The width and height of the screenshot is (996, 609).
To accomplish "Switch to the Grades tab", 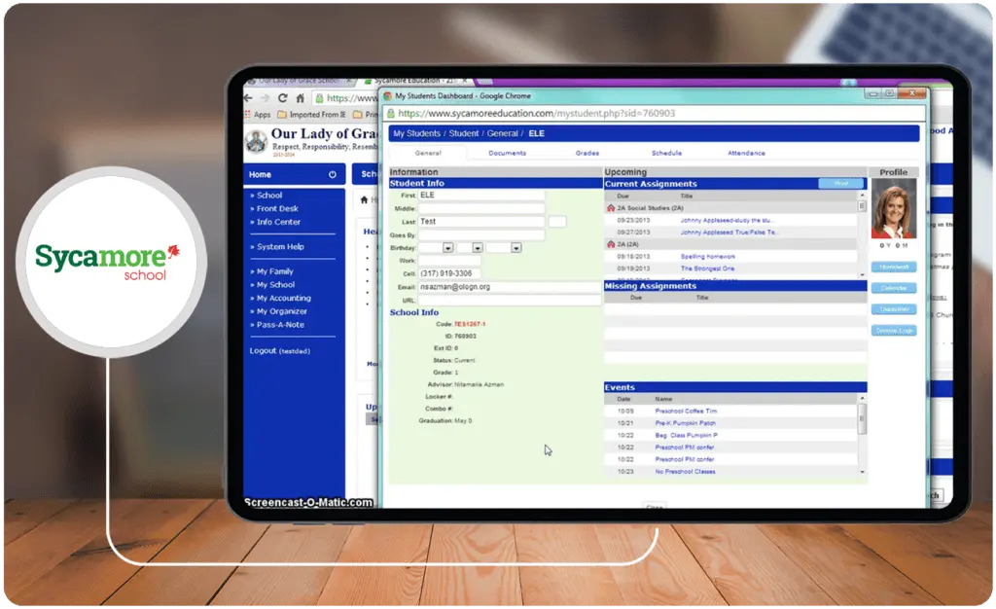I will (x=587, y=153).
